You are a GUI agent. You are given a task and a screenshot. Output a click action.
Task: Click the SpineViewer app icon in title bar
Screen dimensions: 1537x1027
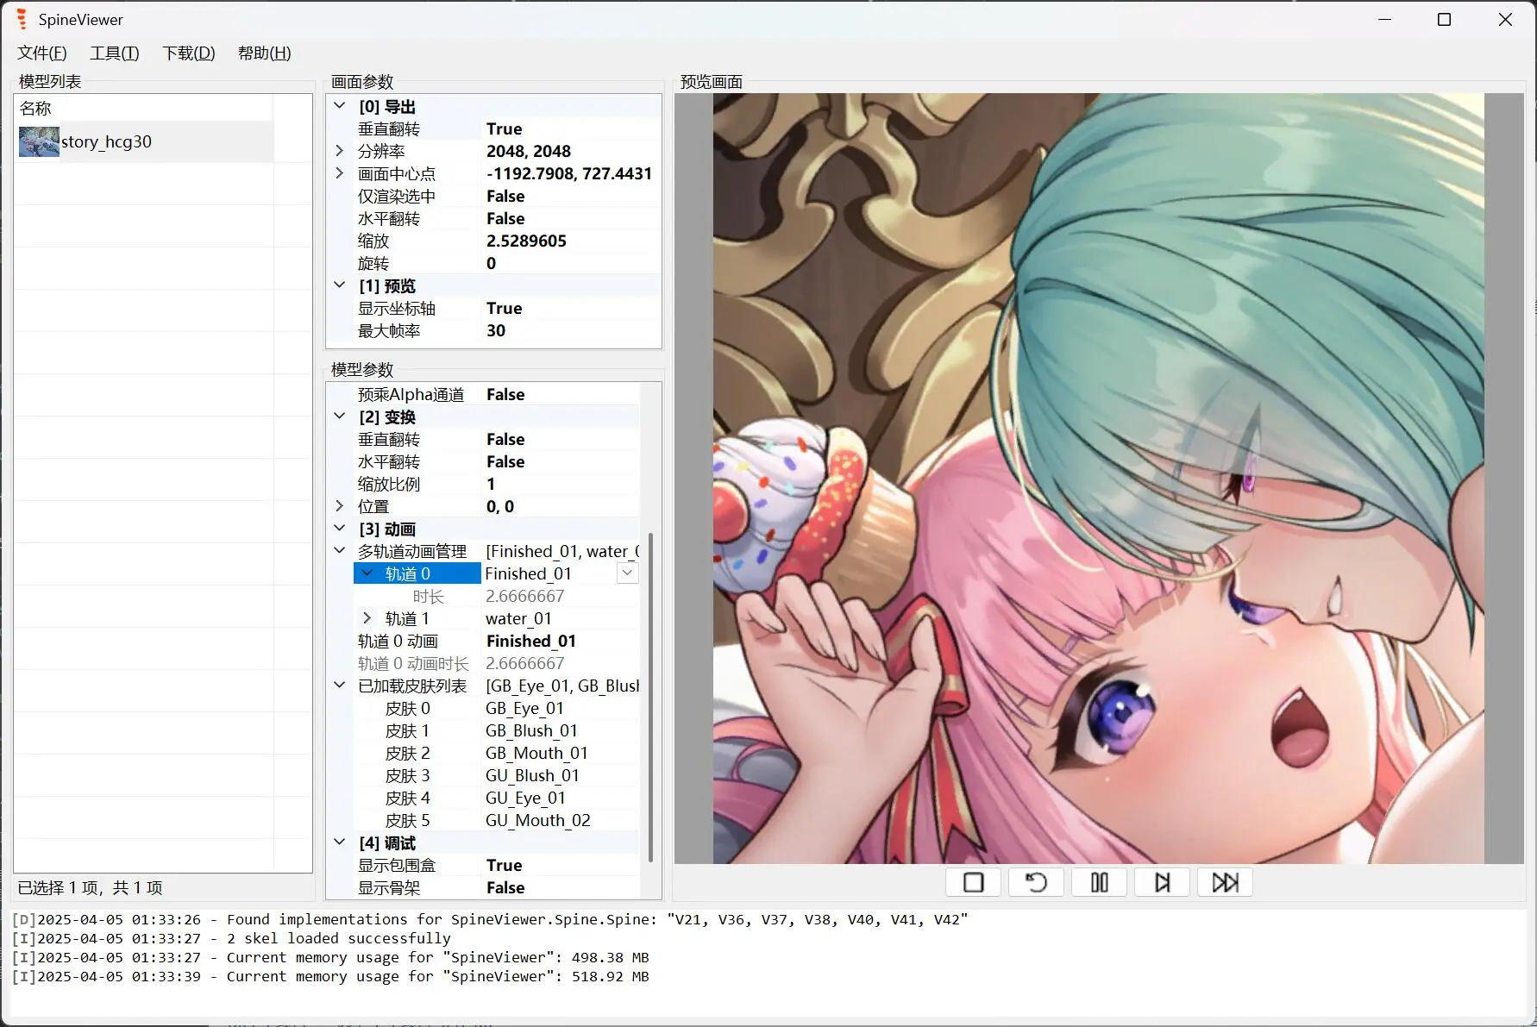click(22, 19)
